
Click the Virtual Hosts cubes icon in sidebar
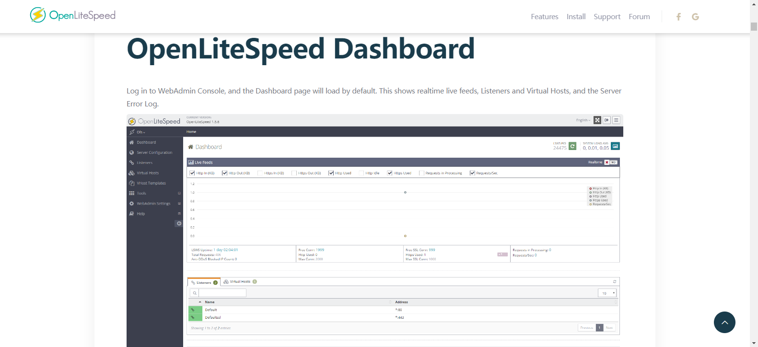pyautogui.click(x=131, y=173)
